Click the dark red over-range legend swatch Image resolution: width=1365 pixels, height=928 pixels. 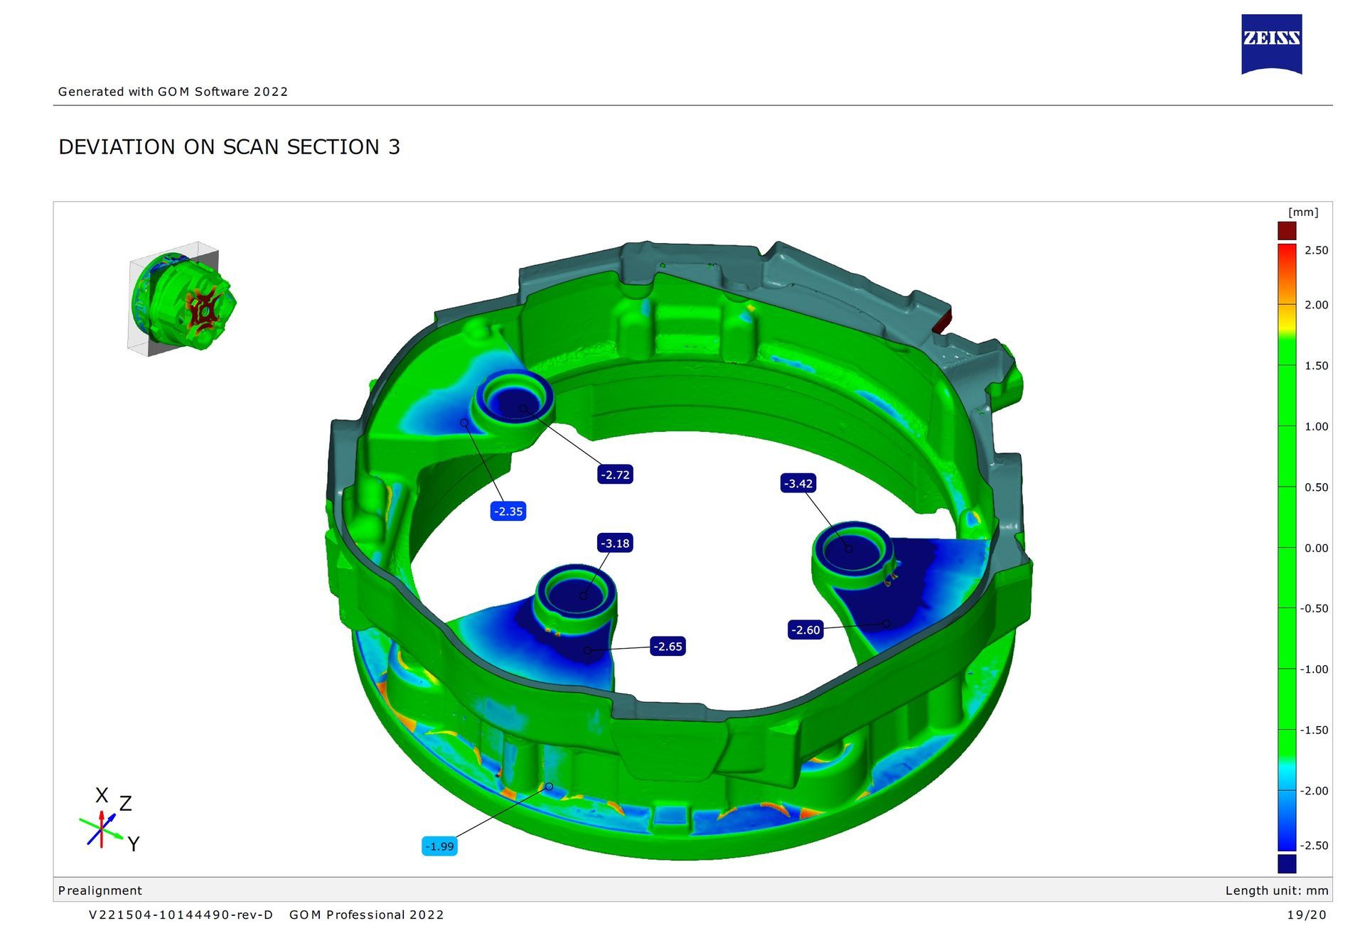point(1287,231)
